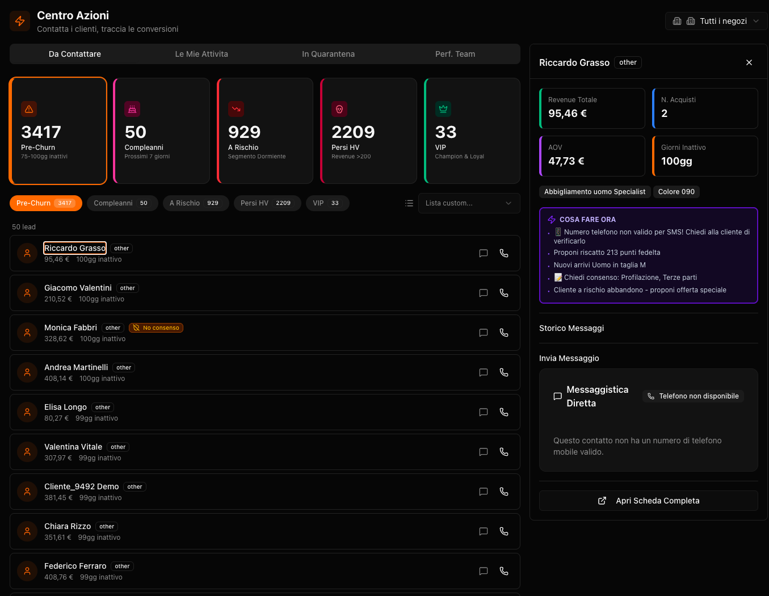Click the phone icon for Giacomo Valentini

coord(504,293)
